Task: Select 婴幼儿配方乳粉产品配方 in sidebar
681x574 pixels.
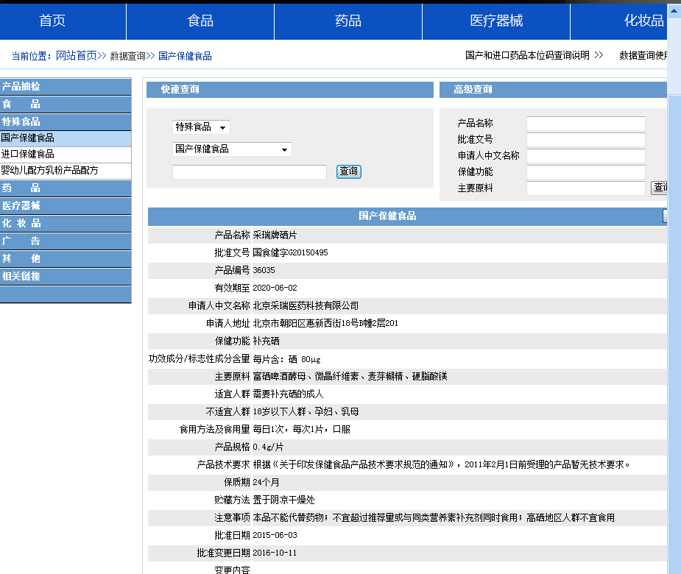Action: (66, 170)
